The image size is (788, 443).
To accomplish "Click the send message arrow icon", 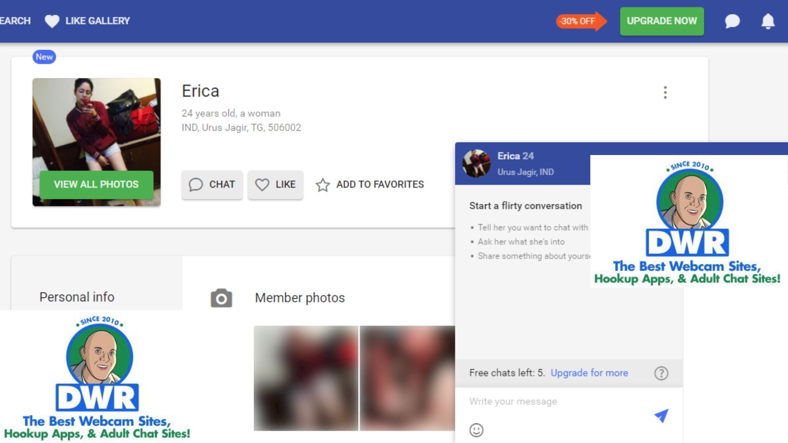I will 661,416.
